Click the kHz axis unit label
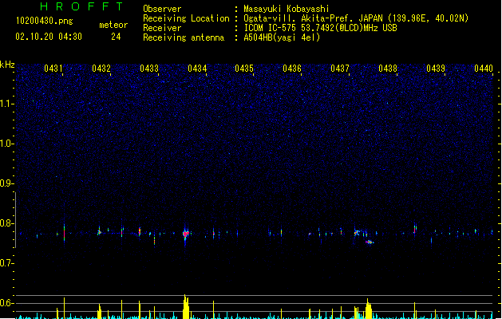Screen dimensions: 502x319 point(7,65)
